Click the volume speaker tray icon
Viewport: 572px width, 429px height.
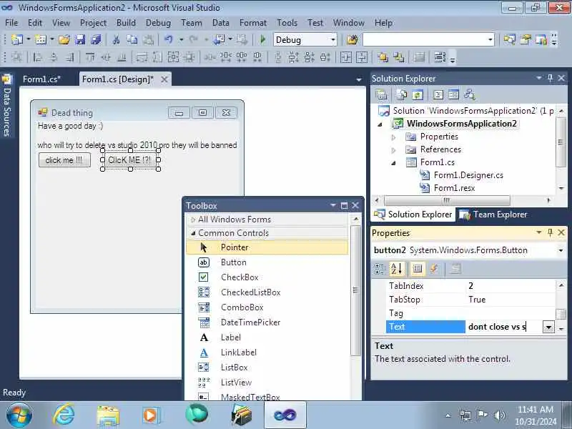coord(499,415)
